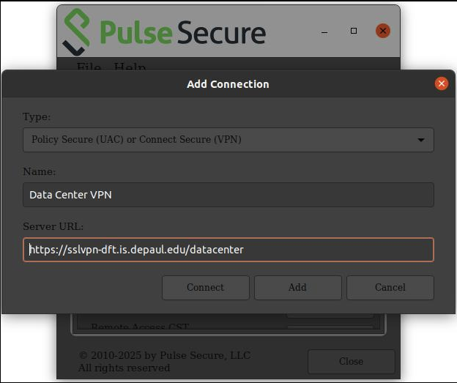
Task: Open the Help menu
Action: [130, 67]
